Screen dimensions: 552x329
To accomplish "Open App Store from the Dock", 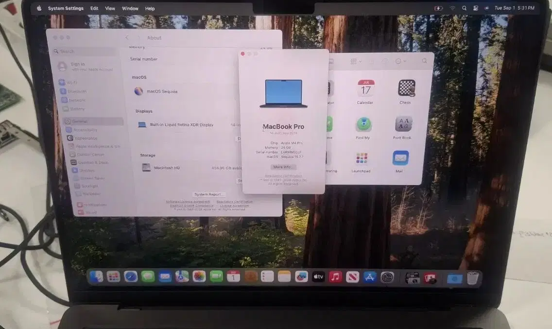I will click(x=370, y=277).
